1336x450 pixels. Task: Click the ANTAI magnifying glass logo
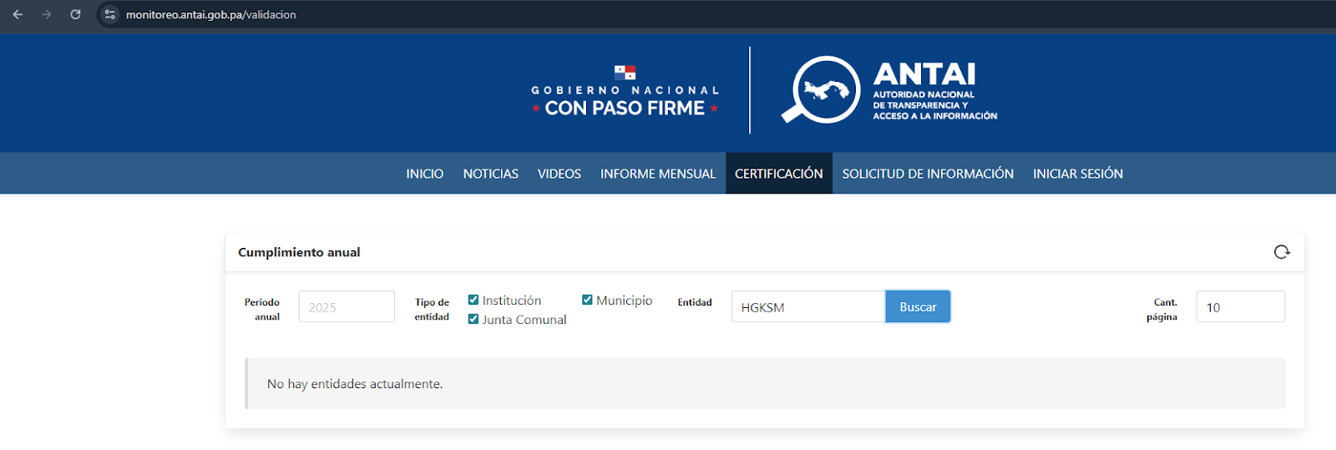(x=820, y=90)
